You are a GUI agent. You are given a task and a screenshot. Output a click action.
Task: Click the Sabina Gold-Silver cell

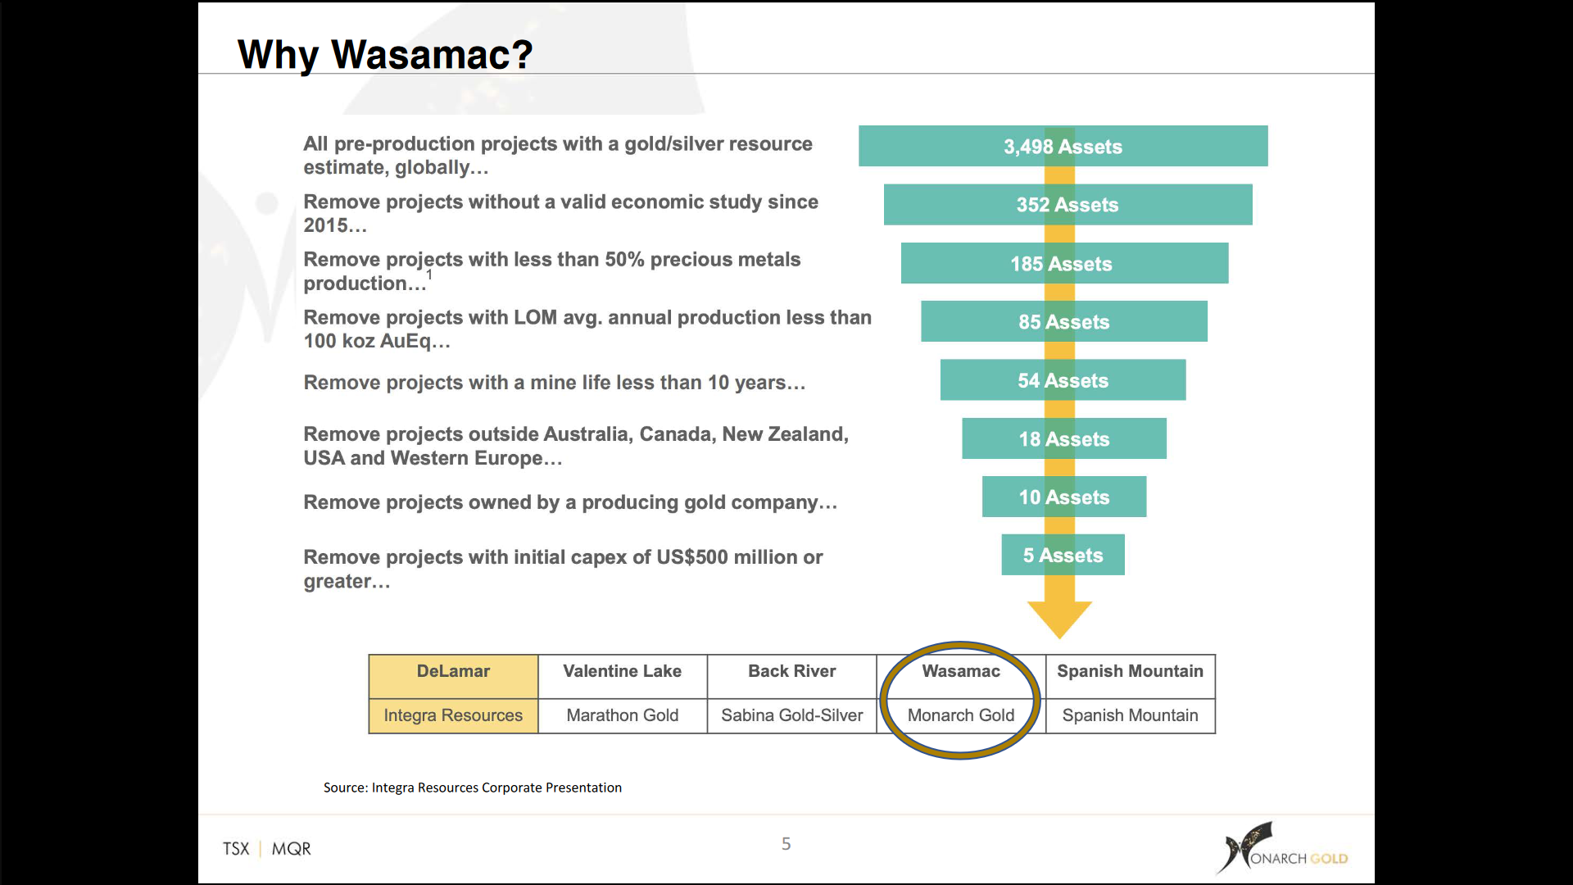click(x=791, y=715)
